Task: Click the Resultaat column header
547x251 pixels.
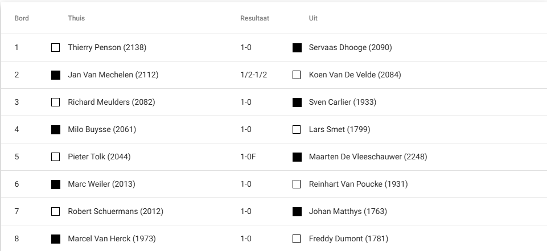Action: (x=254, y=18)
